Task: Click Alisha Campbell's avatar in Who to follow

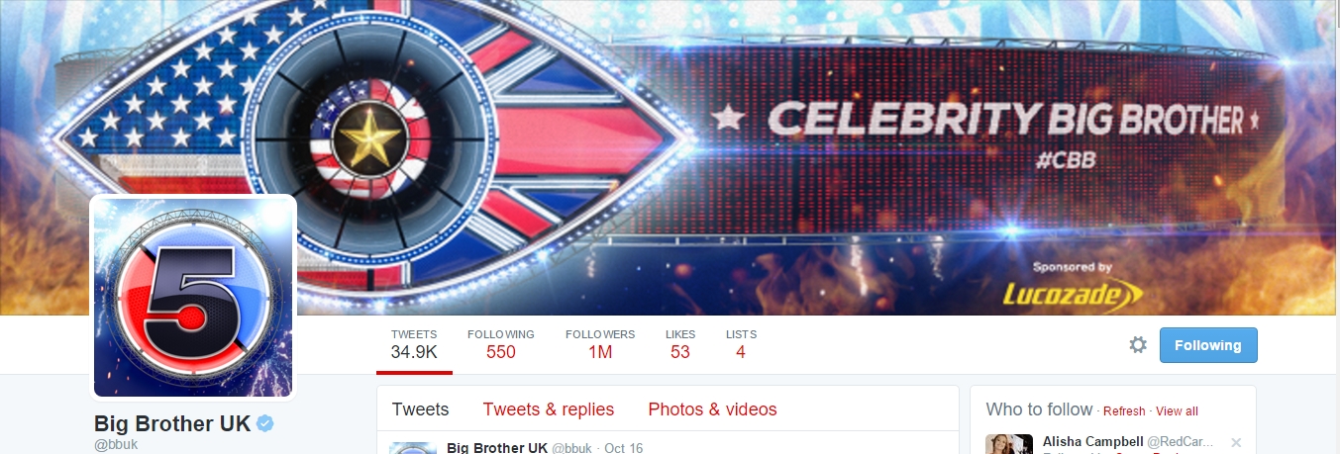Action: pos(1010,443)
